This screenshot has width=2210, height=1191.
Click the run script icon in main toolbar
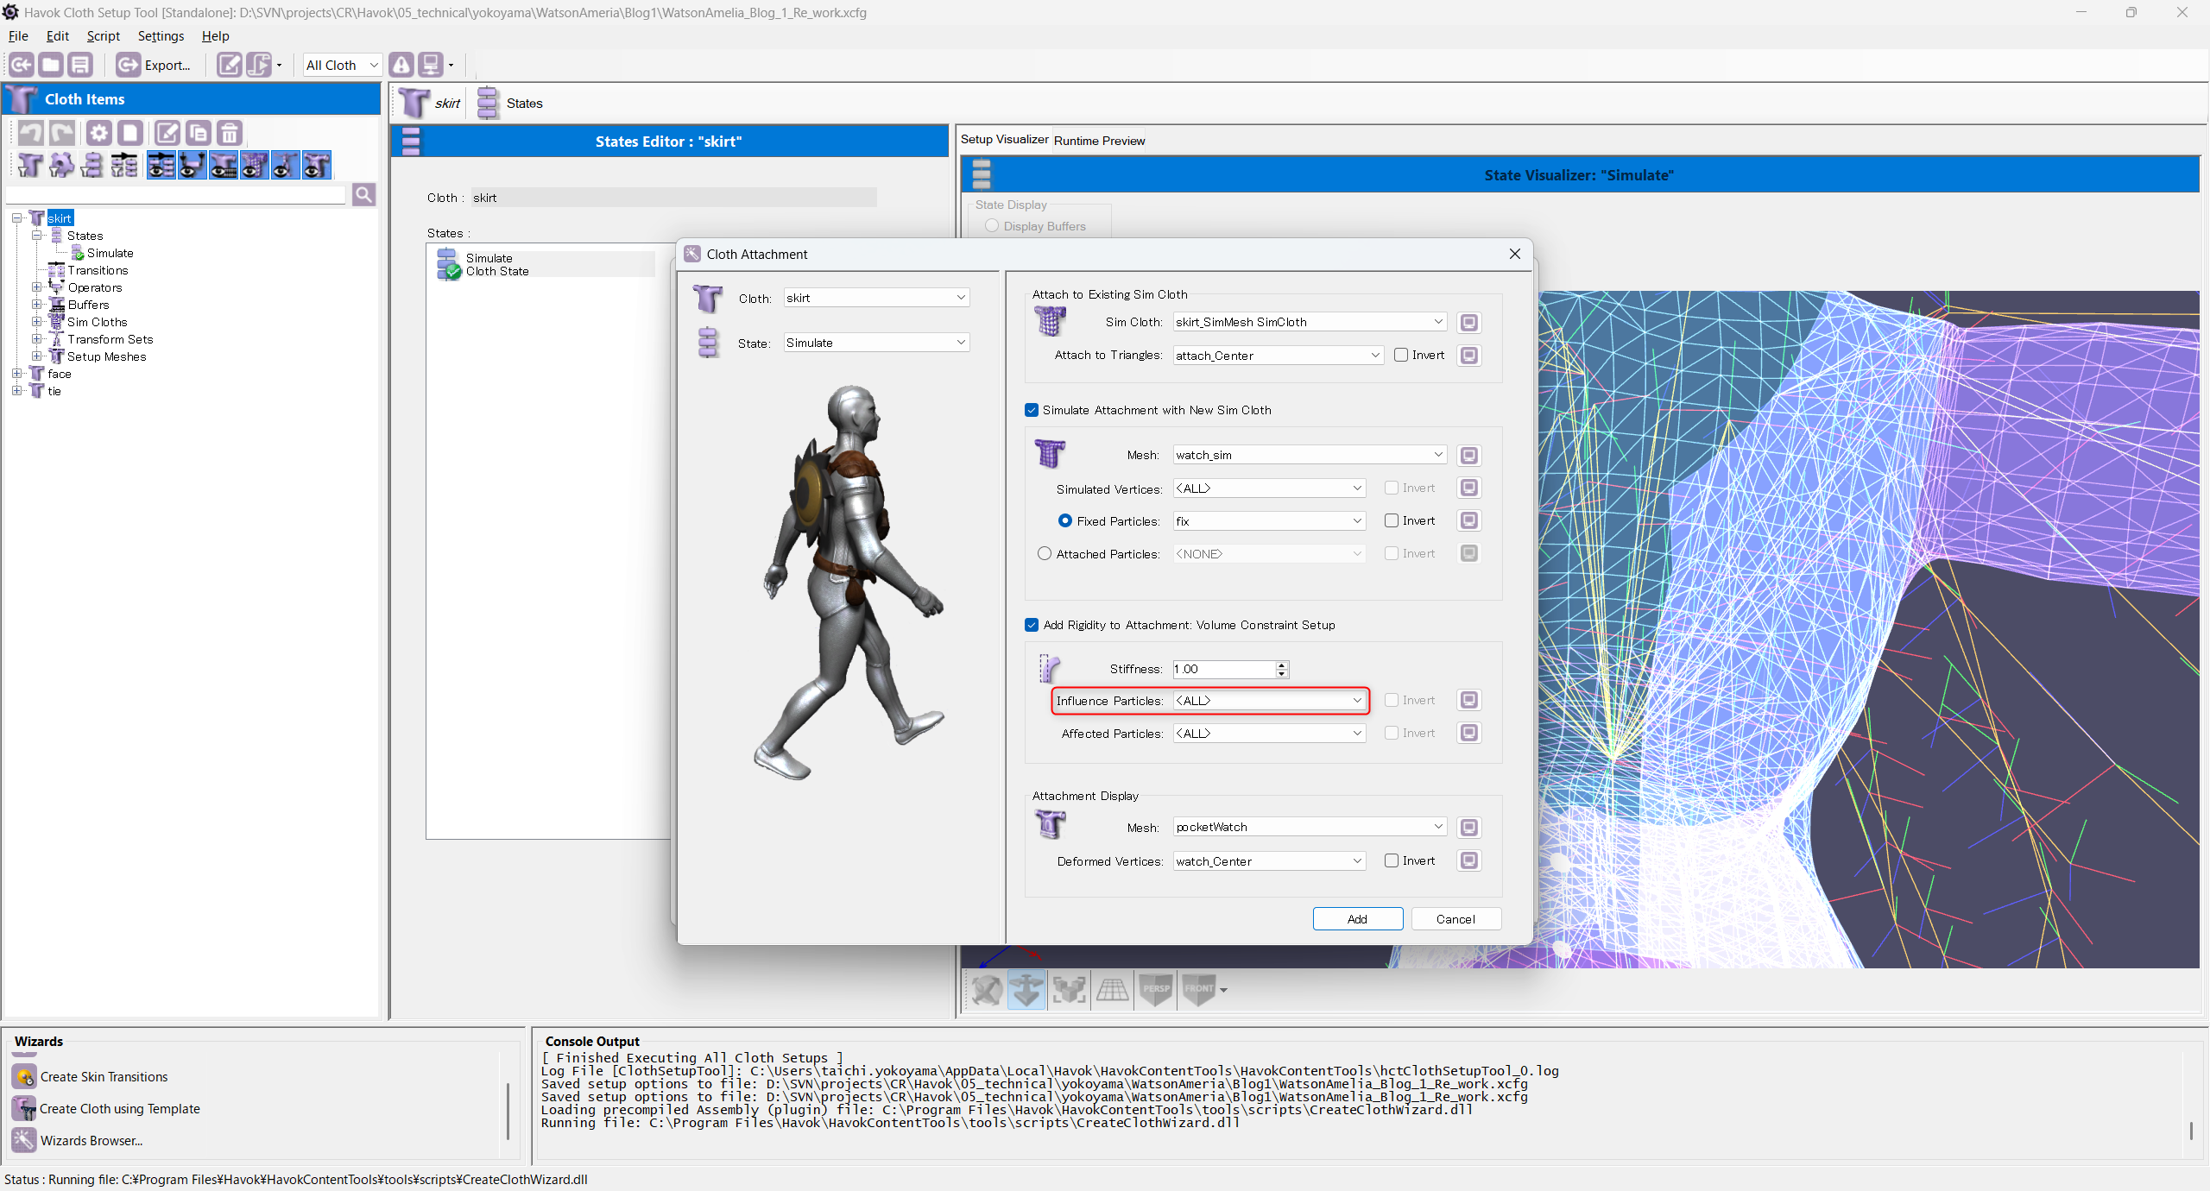click(259, 65)
